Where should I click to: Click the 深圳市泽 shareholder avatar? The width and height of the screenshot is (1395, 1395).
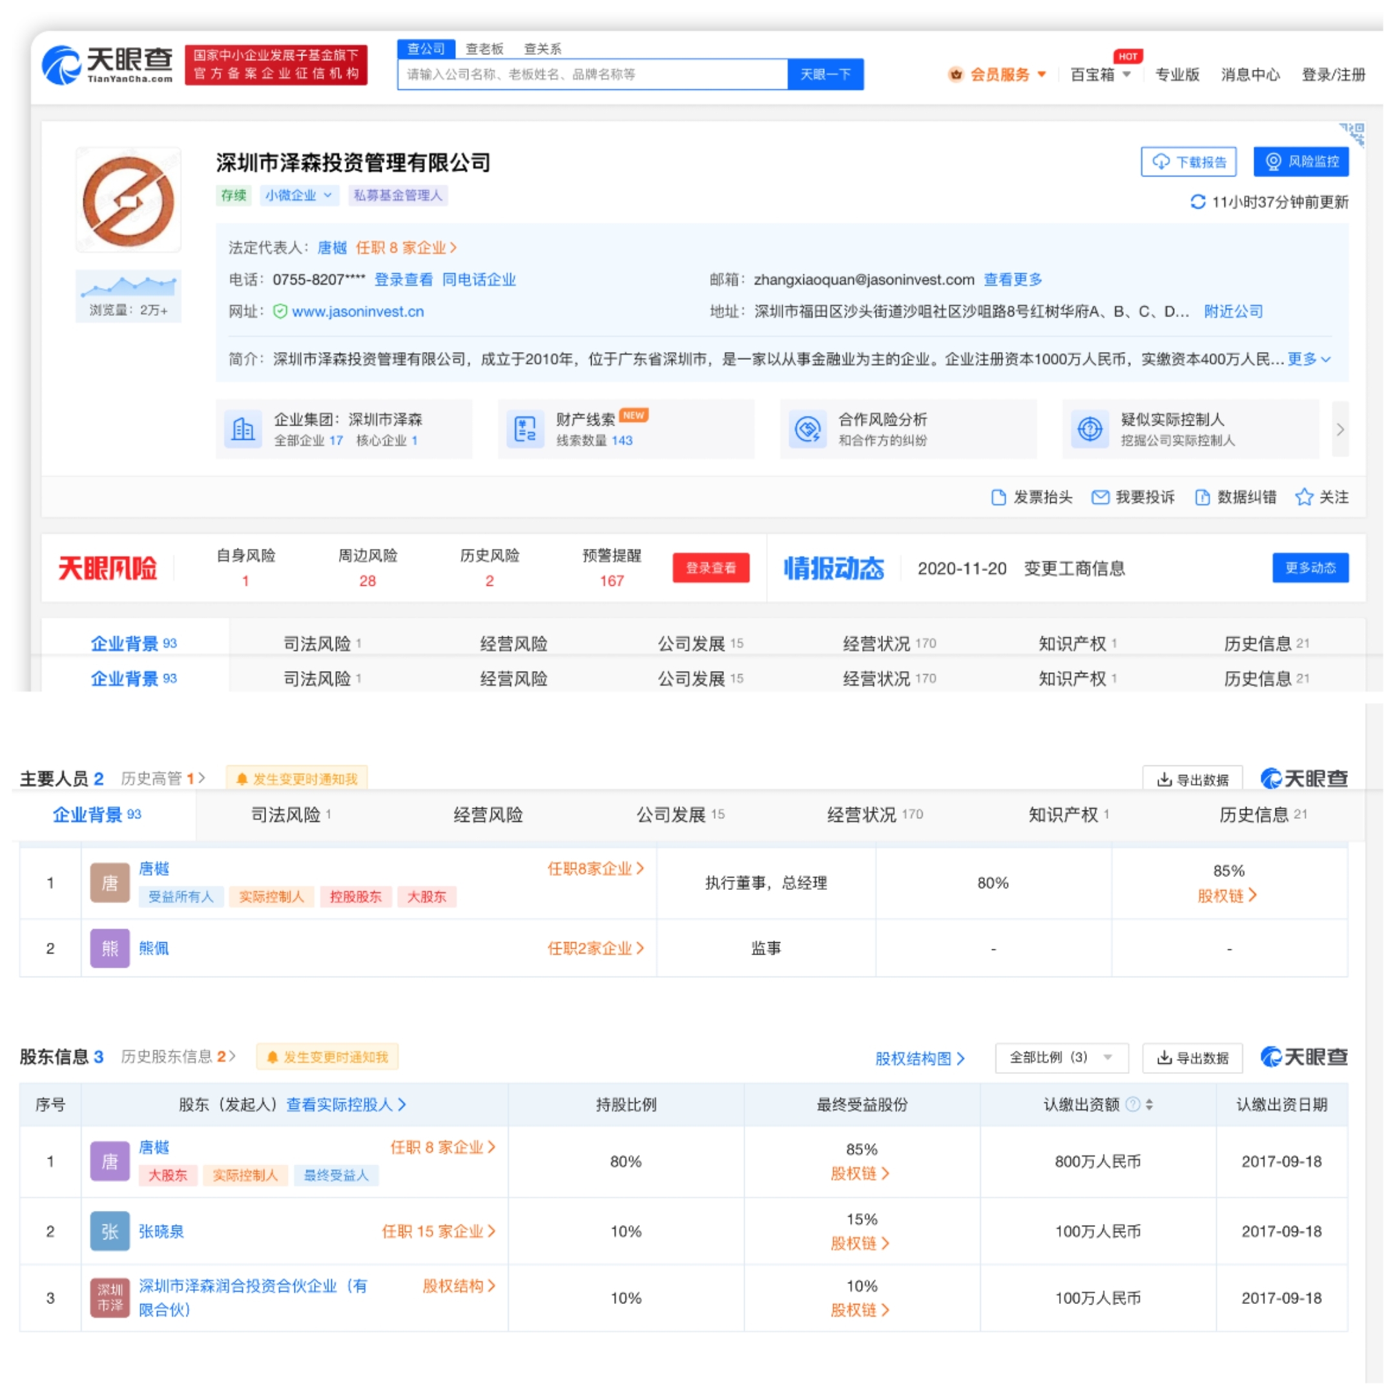(x=110, y=1297)
